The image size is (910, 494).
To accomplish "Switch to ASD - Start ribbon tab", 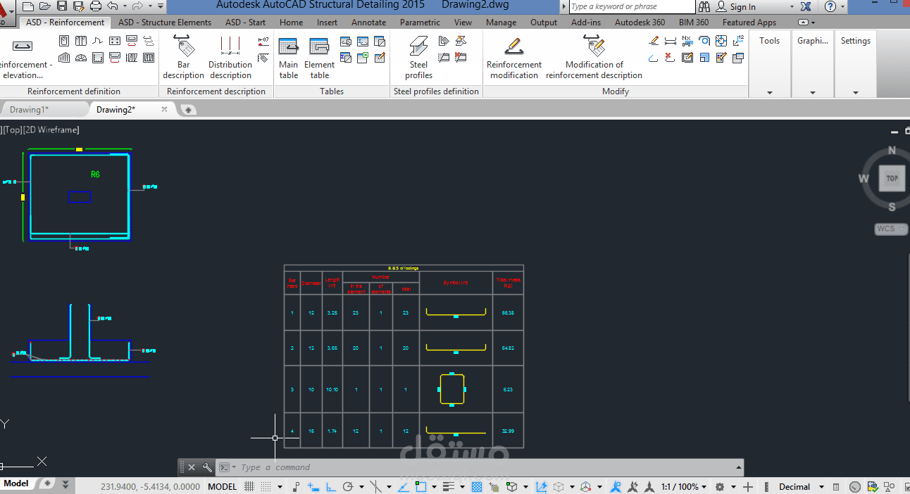I will point(246,23).
